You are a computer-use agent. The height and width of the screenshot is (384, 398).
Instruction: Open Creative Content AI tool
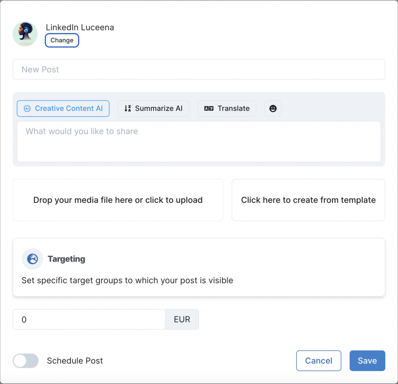63,108
